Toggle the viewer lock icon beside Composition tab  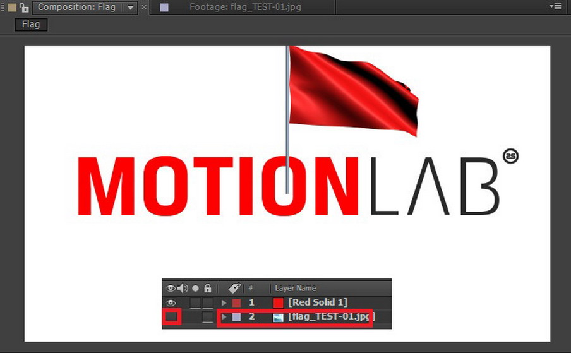pyautogui.click(x=24, y=8)
